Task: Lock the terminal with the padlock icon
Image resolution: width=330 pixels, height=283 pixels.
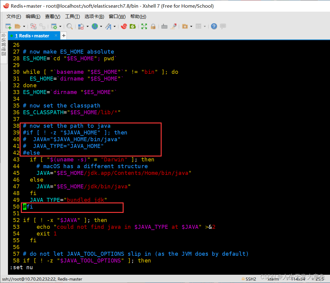Action: coord(153,26)
